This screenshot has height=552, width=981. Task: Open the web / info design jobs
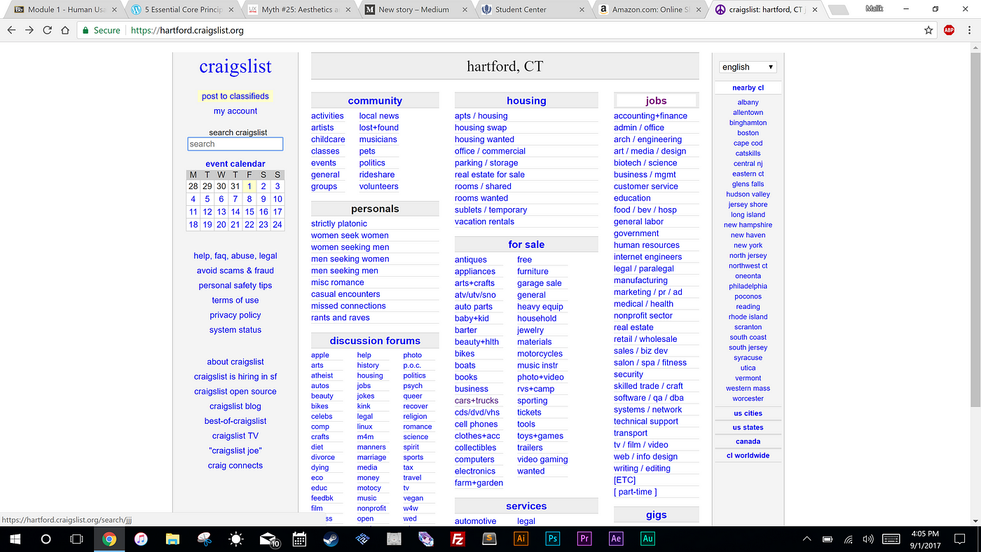click(x=645, y=457)
